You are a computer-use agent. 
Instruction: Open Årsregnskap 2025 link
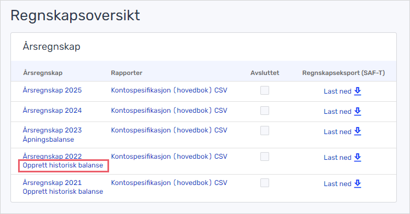pyautogui.click(x=52, y=90)
